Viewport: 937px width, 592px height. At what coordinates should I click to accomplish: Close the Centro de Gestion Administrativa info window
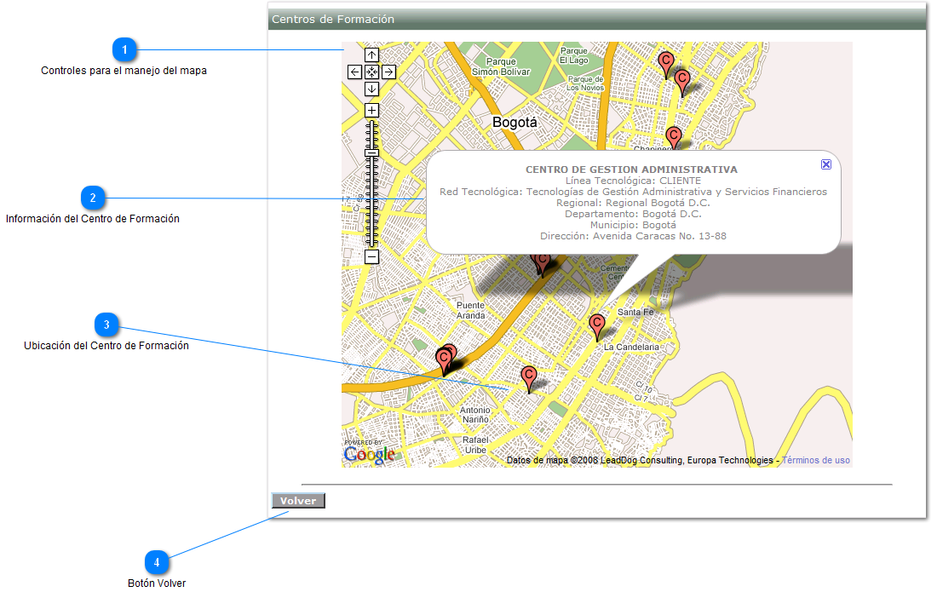click(x=825, y=164)
